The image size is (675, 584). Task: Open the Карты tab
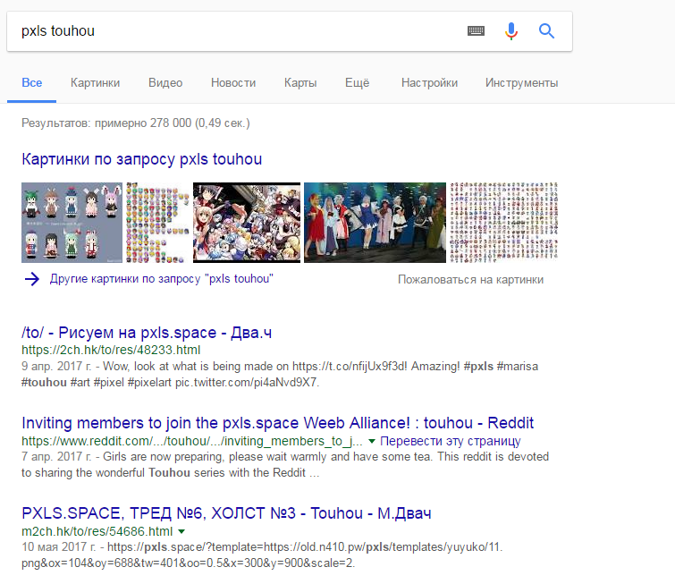tap(300, 82)
